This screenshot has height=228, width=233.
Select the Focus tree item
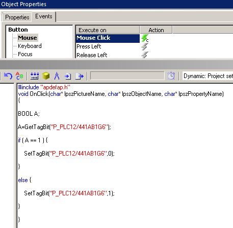(25, 54)
